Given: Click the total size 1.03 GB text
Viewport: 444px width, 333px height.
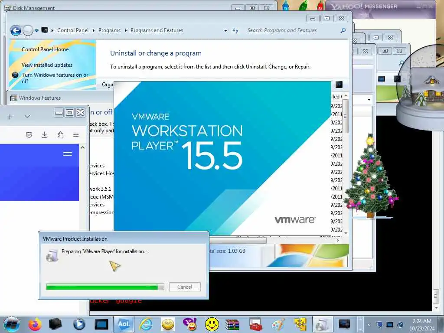Looking at the screenshot, I should (227, 251).
